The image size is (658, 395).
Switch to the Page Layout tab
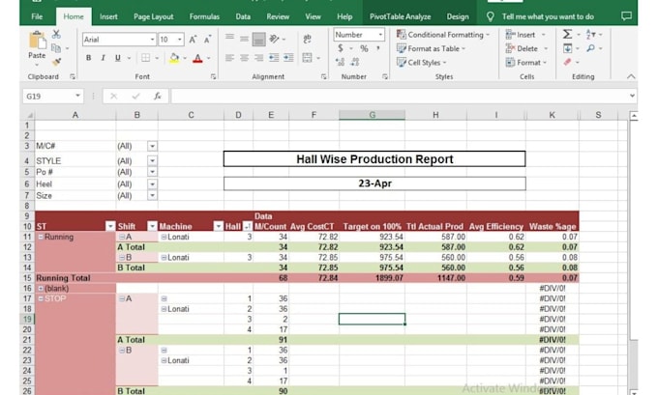point(153,16)
